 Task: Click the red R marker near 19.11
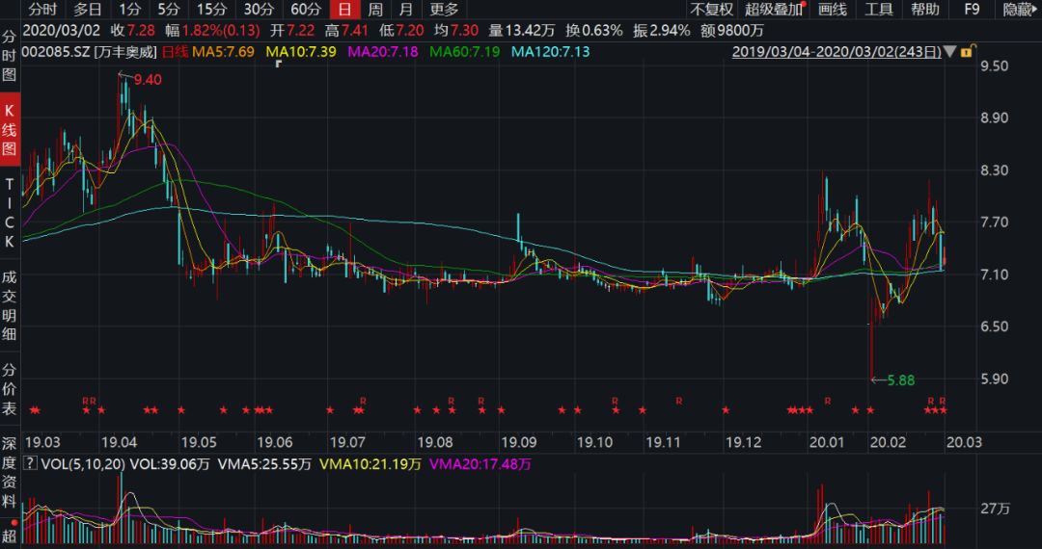pos(679,400)
